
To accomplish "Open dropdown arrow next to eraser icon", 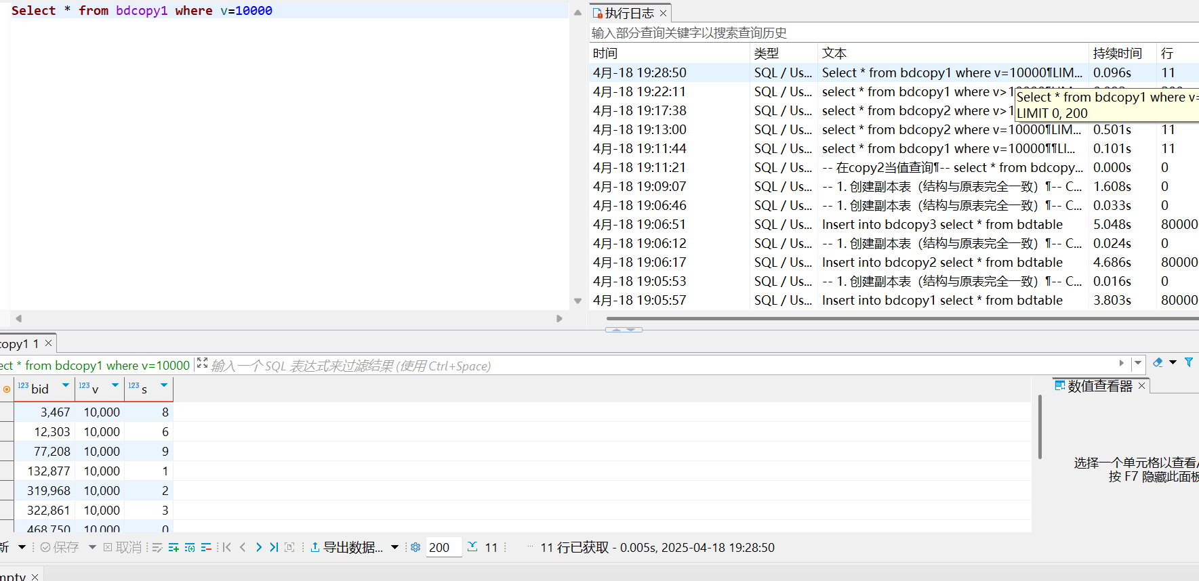I will (x=1173, y=362).
